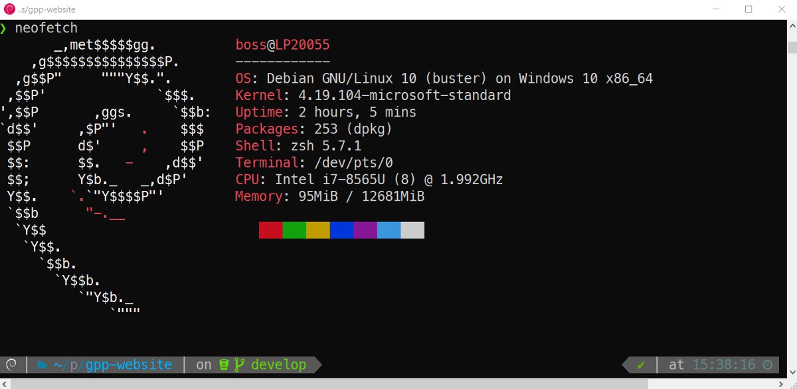797x389 pixels.
Task: Click the scroll left arrow of the horizontal scrollbar
Action: [5, 383]
